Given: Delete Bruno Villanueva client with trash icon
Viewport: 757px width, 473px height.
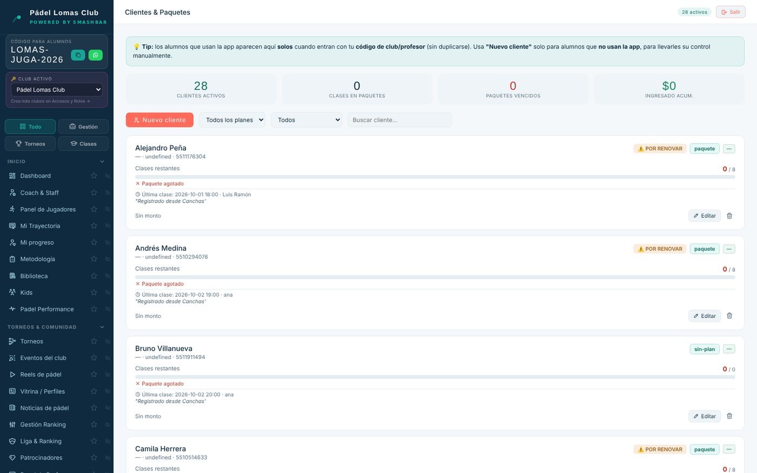Looking at the screenshot, I should [x=729, y=416].
